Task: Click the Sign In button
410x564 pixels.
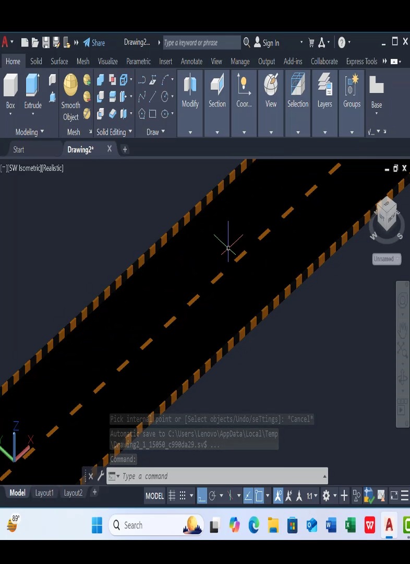Action: [x=267, y=43]
